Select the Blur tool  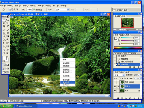(4, 39)
